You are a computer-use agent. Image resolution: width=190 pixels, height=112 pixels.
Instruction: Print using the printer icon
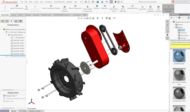(102, 2)
